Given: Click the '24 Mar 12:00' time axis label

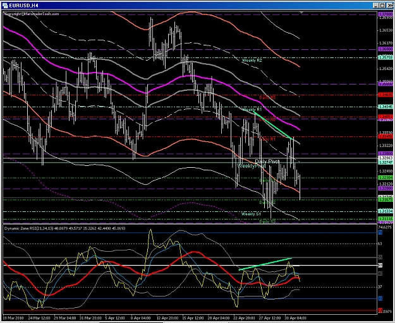Looking at the screenshot, I should click(39, 318).
